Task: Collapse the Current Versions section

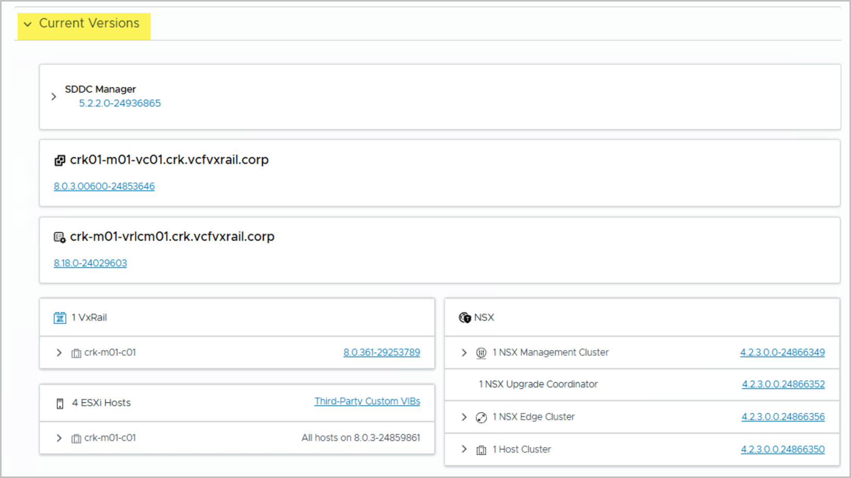Action: [x=28, y=24]
